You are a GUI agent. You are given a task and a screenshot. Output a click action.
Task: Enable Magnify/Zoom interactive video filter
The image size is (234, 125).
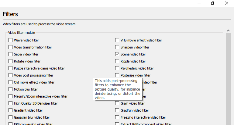[10, 96]
